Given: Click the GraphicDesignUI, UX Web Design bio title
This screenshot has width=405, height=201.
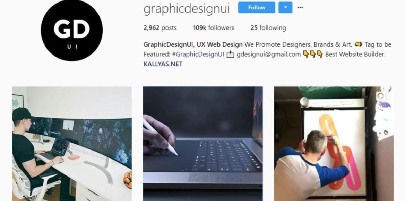Looking at the screenshot, I should pos(193,44).
